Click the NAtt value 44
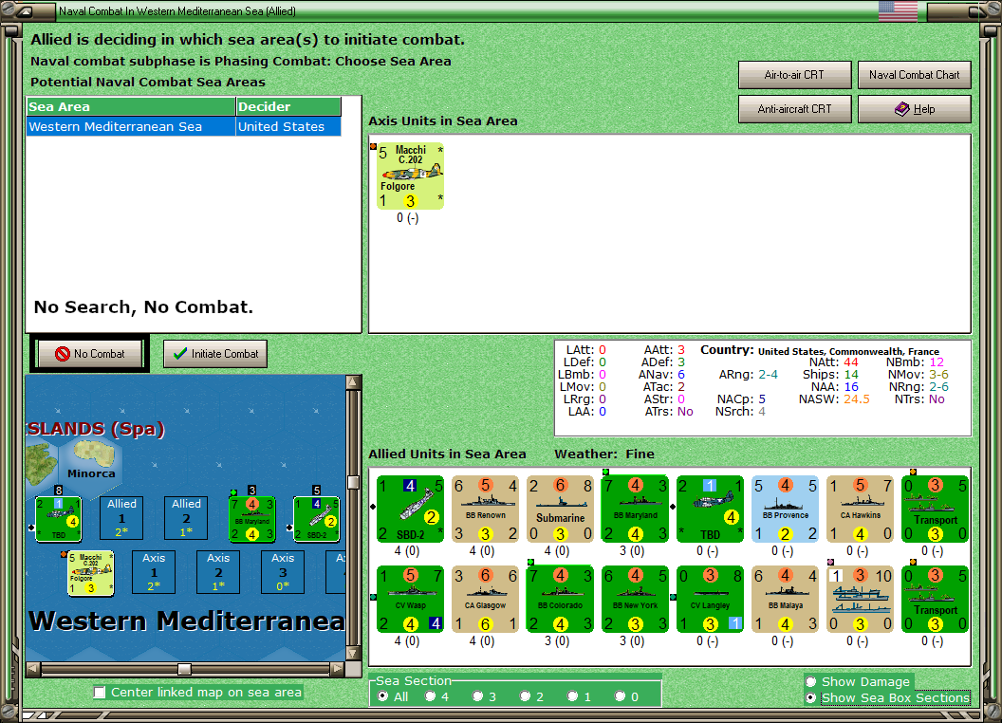The height and width of the screenshot is (723, 1002). [x=851, y=362]
